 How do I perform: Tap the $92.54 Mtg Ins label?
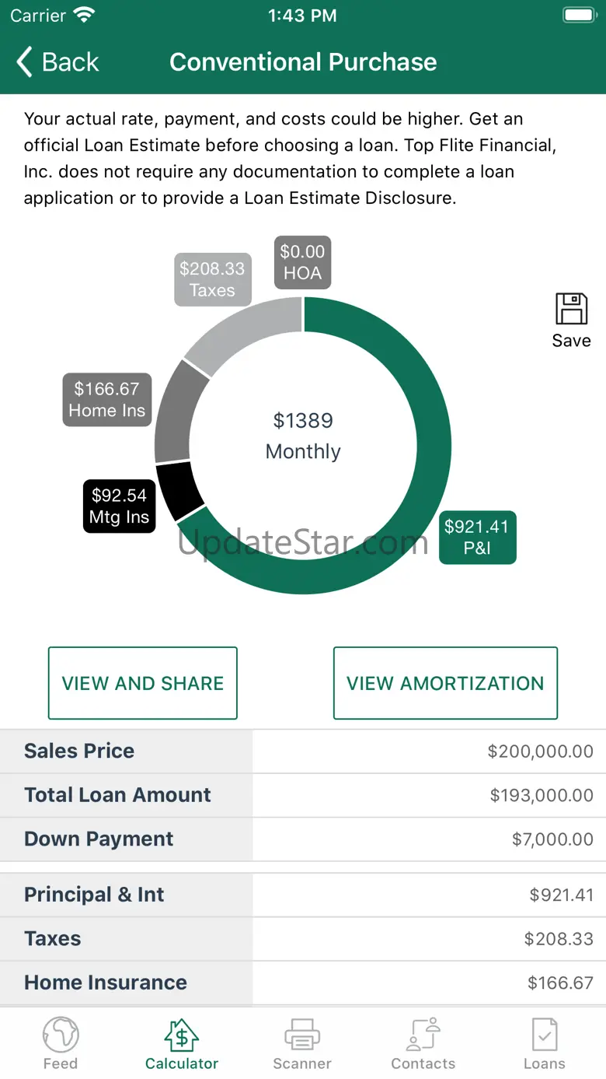[x=119, y=506]
